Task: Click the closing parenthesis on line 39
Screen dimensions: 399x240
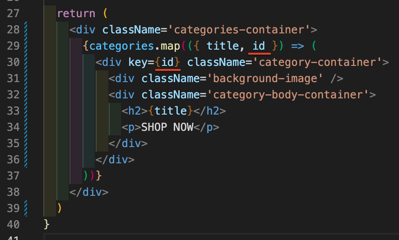Action: (x=60, y=208)
